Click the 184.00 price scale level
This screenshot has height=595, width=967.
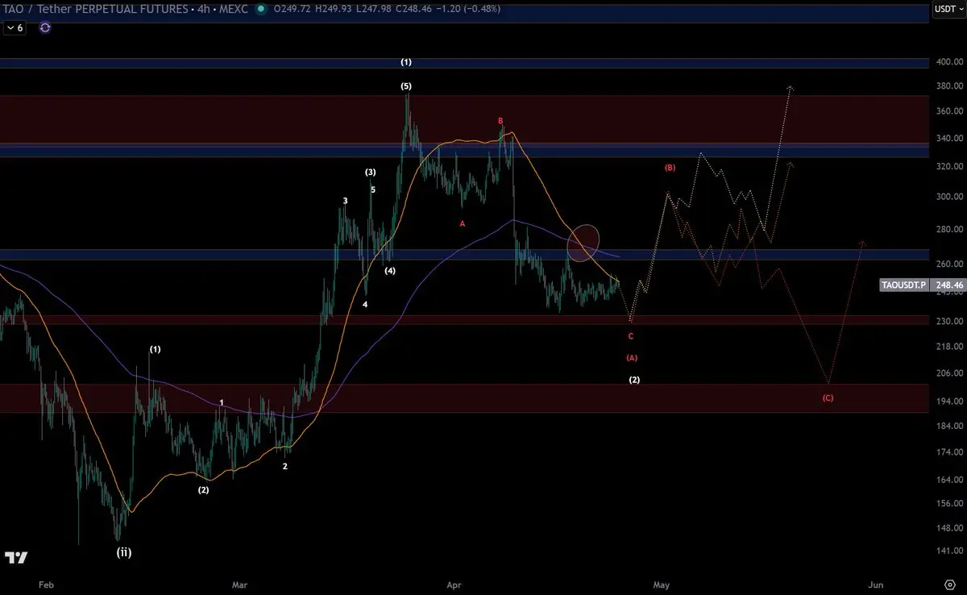click(x=949, y=426)
